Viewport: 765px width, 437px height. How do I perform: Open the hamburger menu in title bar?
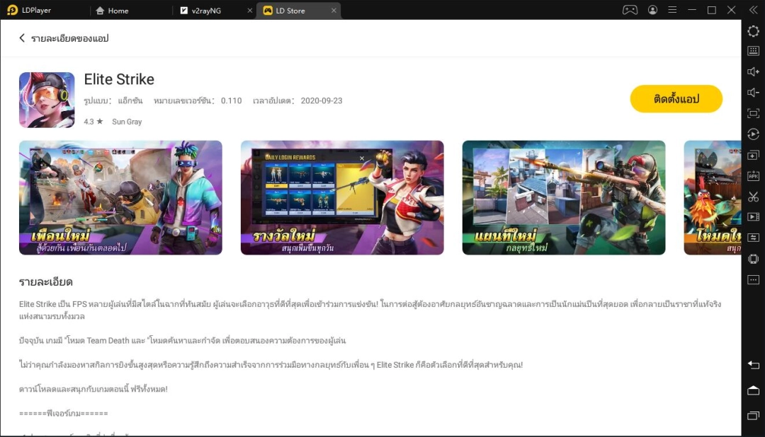pos(672,10)
